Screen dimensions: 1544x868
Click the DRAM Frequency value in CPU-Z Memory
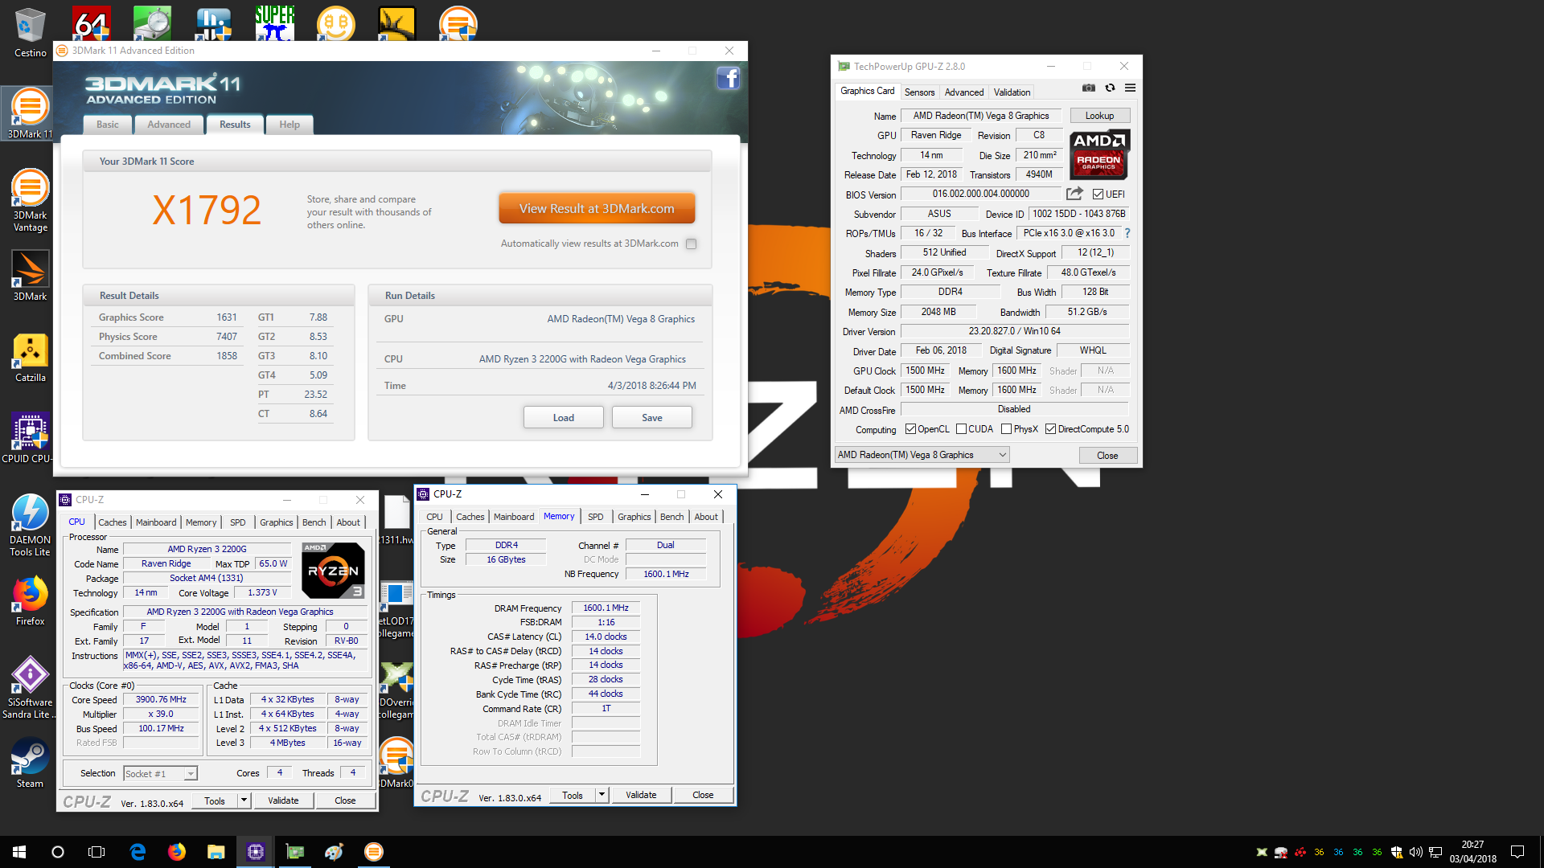pos(606,608)
